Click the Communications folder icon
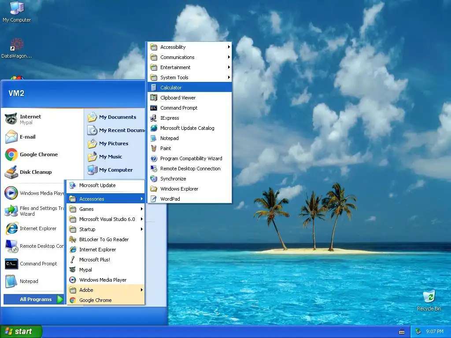This screenshot has height=338, width=451. 154,57
